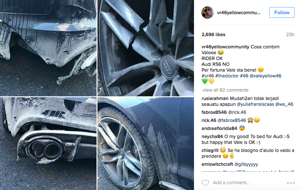The width and height of the screenshot is (301, 190).
Task: Open neycha84 commenter profile
Action: [212, 136]
